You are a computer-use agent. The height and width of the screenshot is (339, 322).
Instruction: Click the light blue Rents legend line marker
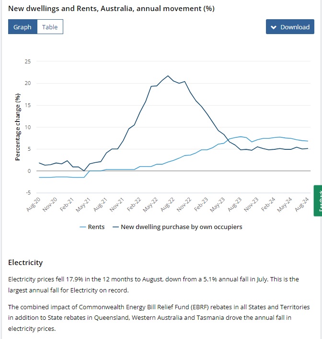click(82, 227)
